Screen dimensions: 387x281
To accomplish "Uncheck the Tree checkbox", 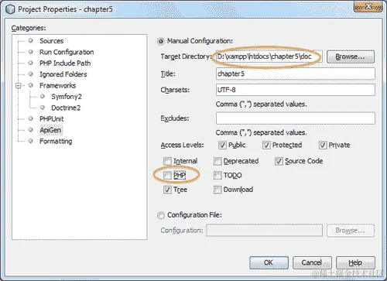I will 167,190.
